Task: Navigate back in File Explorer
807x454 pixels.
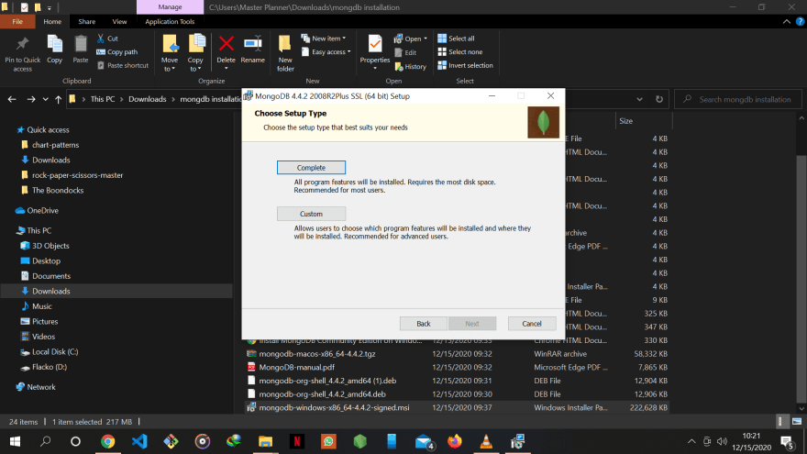Action: [12, 99]
